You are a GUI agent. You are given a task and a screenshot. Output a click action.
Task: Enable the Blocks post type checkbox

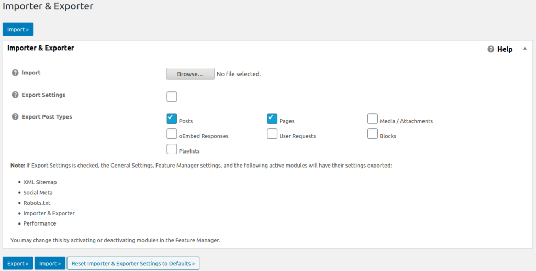tap(372, 134)
